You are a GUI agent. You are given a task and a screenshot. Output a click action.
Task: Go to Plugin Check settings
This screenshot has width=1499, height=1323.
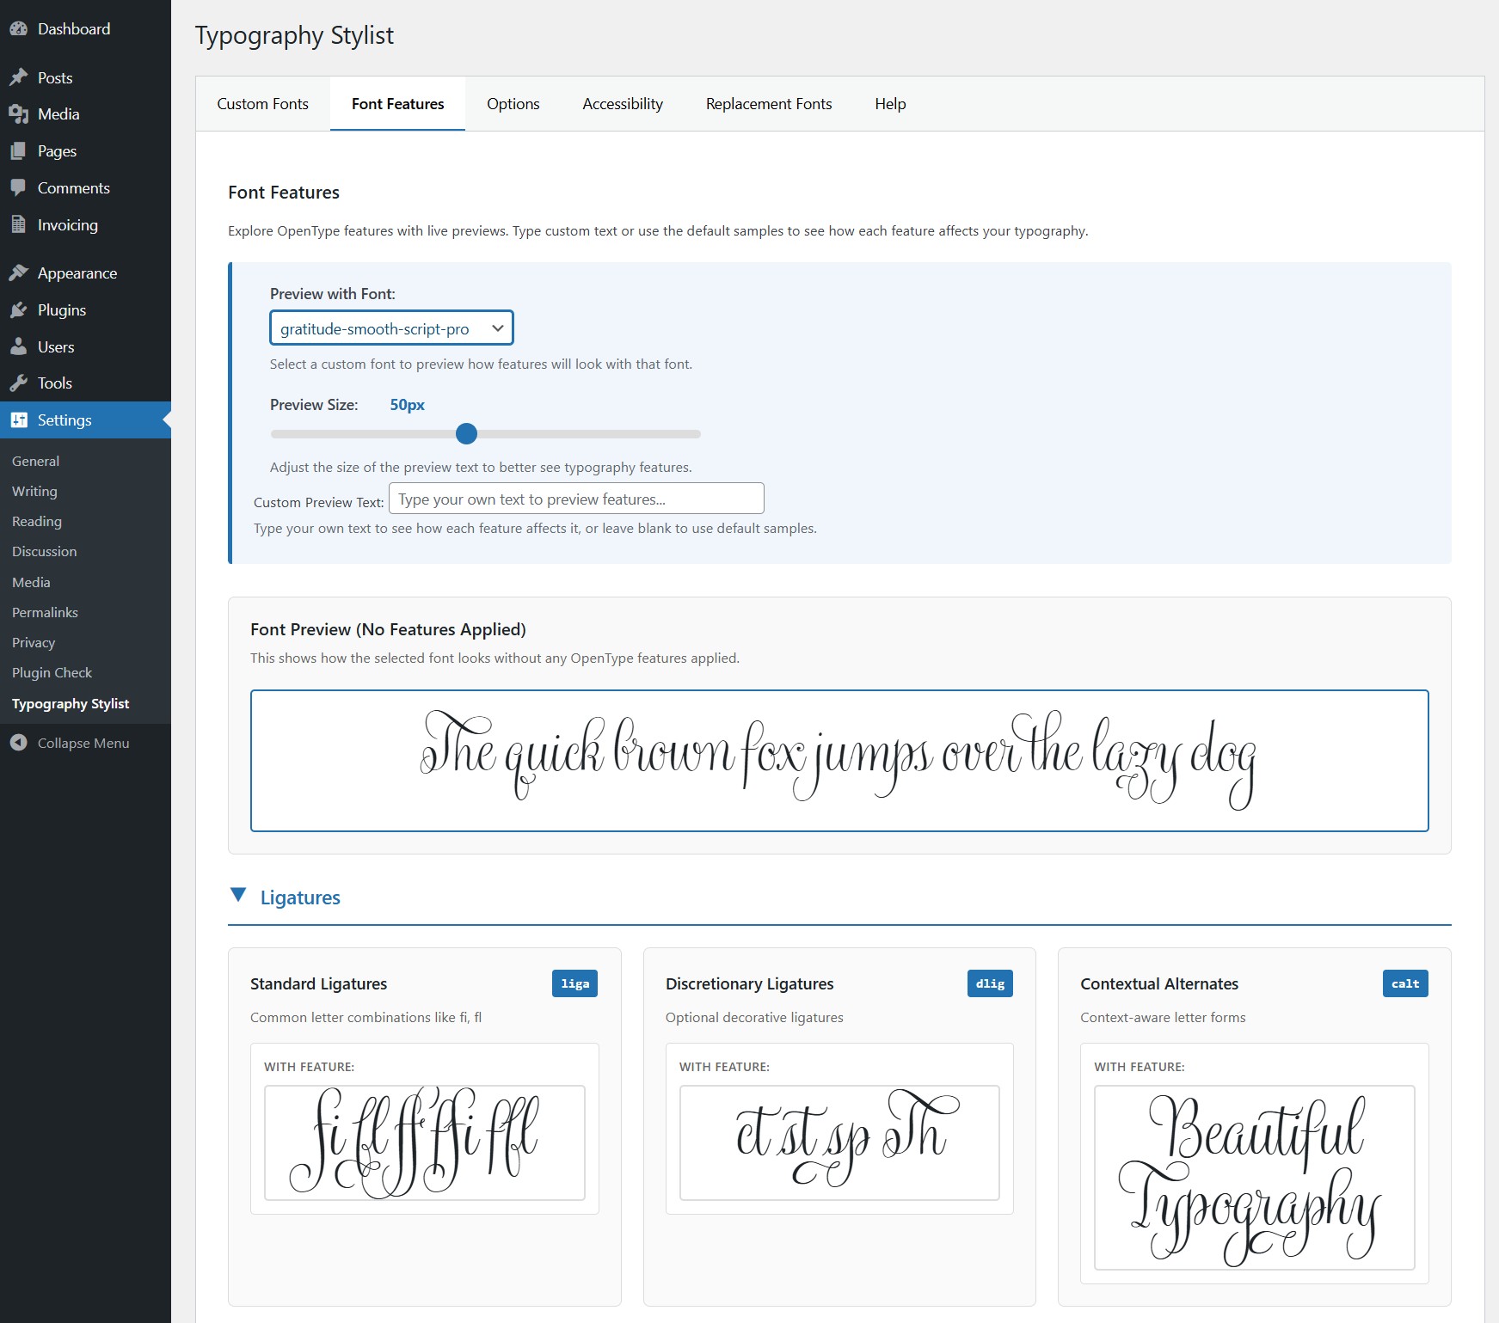[52, 672]
